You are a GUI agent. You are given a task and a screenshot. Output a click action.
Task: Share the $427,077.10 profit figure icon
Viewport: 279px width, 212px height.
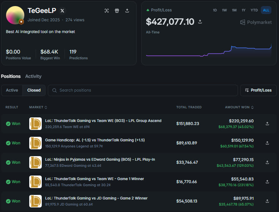tap(200, 22)
